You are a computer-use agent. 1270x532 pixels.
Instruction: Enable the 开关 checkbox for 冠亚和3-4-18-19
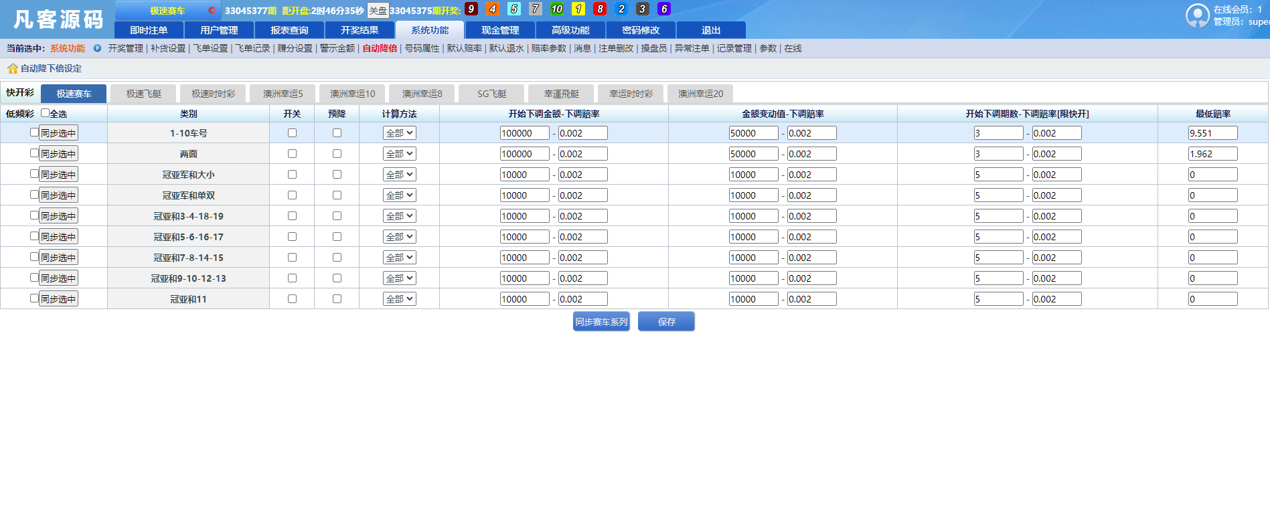(x=292, y=216)
